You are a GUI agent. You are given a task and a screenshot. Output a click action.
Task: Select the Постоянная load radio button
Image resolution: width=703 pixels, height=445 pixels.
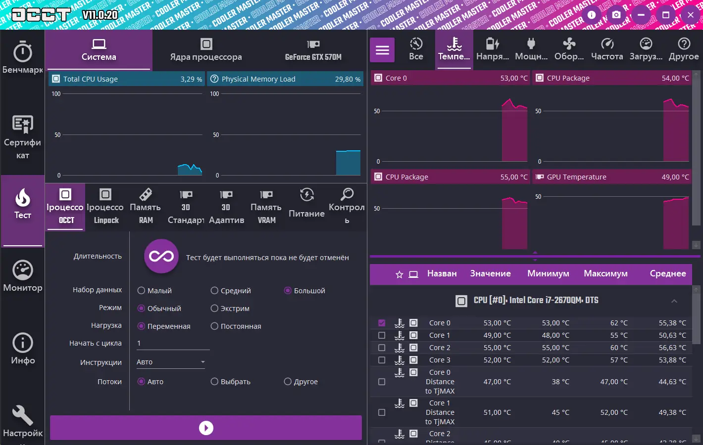tap(214, 326)
